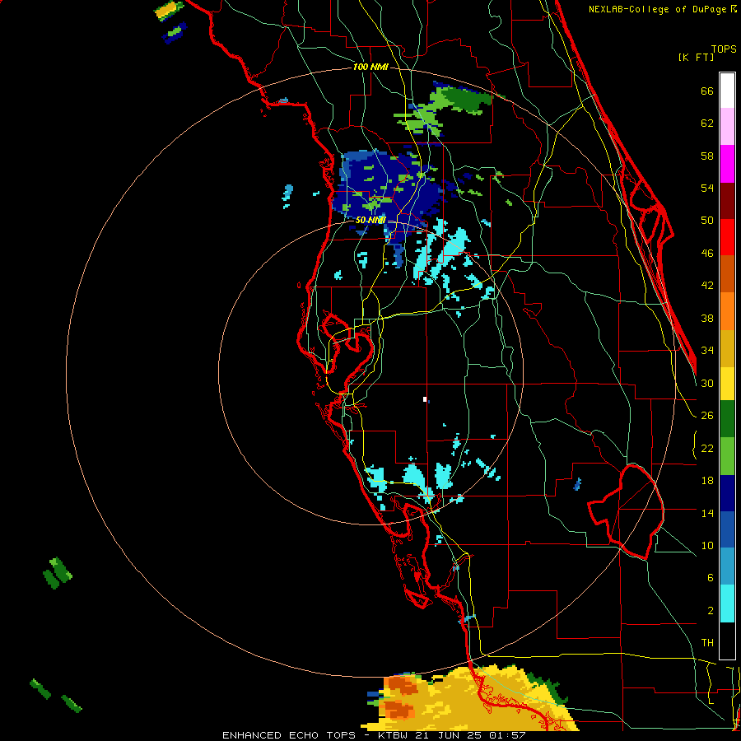The width and height of the screenshot is (741, 741).
Task: Select the 42 label on the legend
Action: 707,286
